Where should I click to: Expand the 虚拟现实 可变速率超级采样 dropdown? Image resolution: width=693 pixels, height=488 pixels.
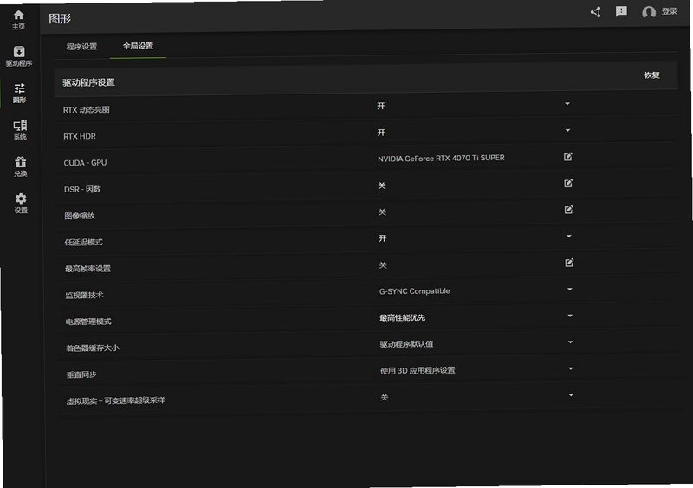click(571, 394)
